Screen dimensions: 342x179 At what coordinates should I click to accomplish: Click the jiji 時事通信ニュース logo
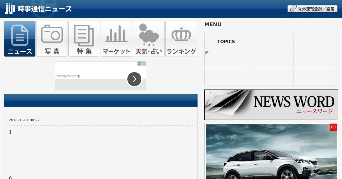point(38,9)
